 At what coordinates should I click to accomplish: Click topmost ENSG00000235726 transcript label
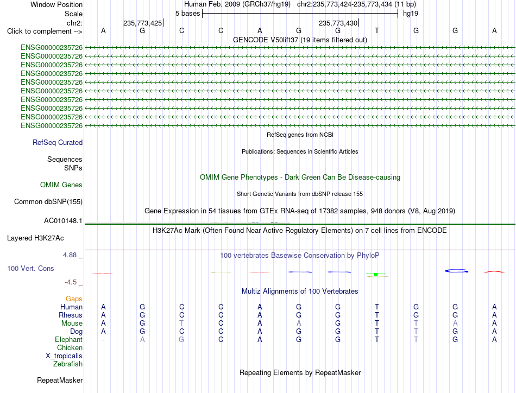52,48
